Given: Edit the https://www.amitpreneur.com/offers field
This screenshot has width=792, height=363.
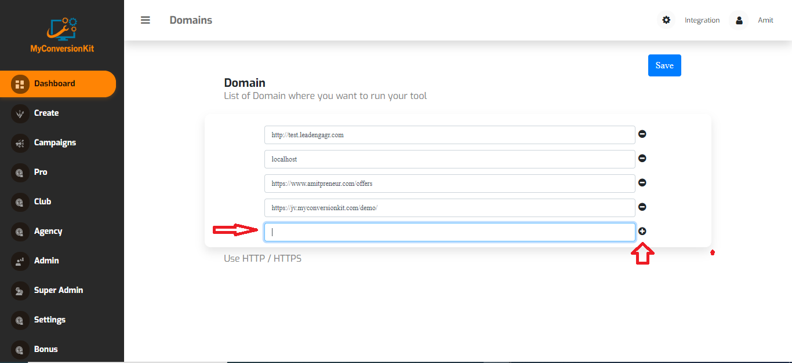Looking at the screenshot, I should pos(450,184).
